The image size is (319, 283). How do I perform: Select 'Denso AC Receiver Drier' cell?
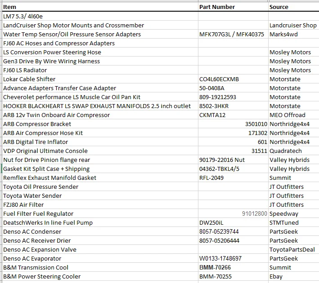100,240
